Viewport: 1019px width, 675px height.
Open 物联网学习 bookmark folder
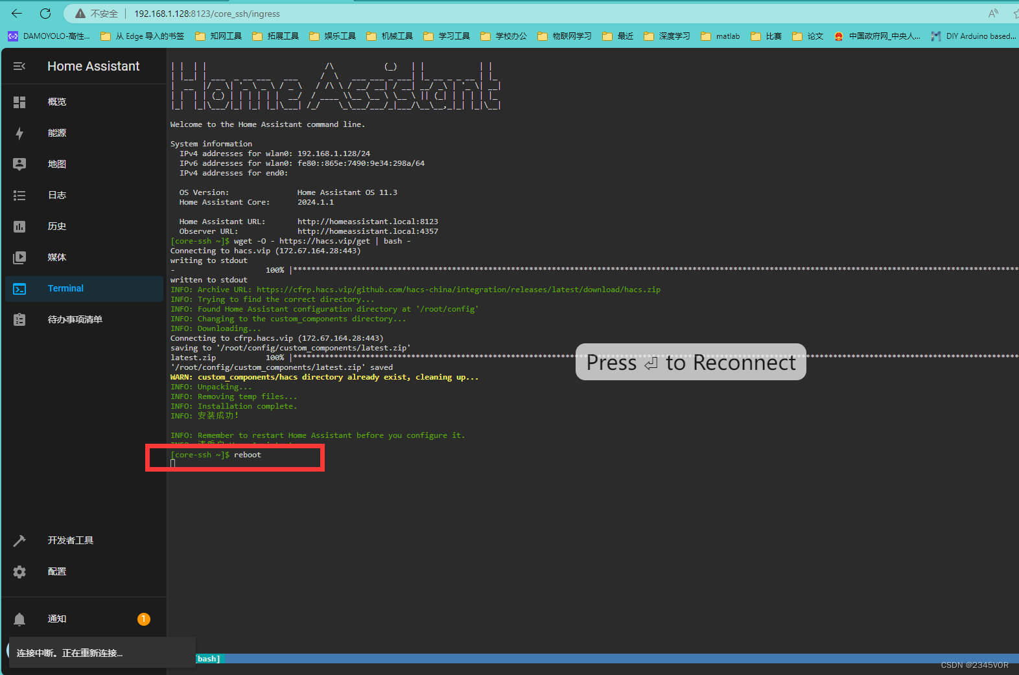tap(565, 36)
